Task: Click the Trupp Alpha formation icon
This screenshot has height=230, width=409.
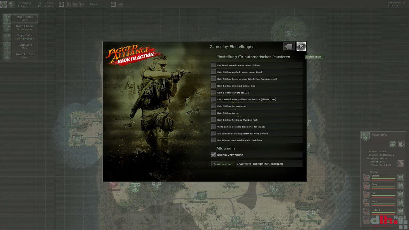Action: (x=393, y=144)
